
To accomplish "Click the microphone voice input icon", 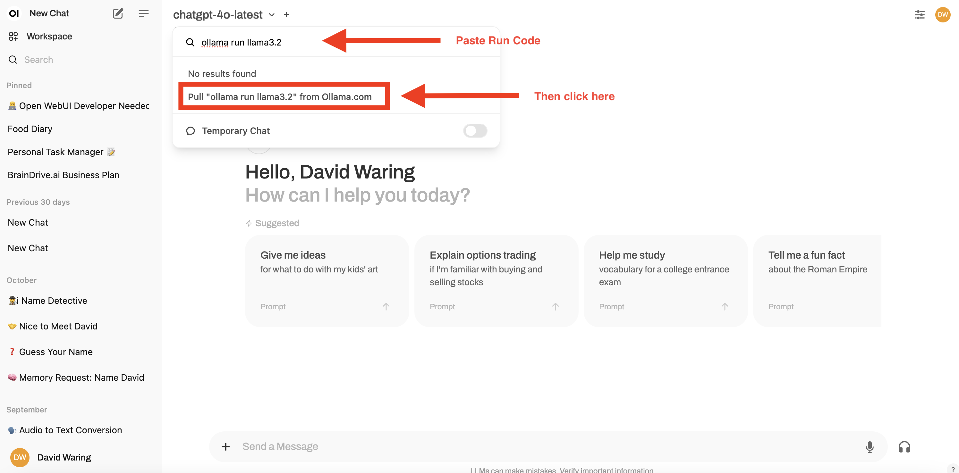I will 869,446.
